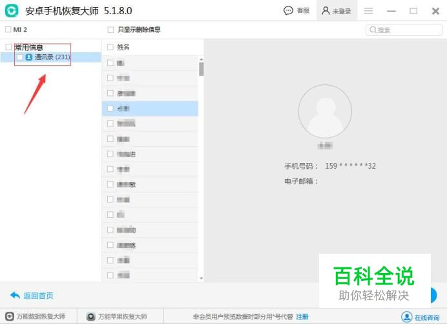Click contact list scrollbar up arrow
447x324 pixels.
[x=202, y=59]
